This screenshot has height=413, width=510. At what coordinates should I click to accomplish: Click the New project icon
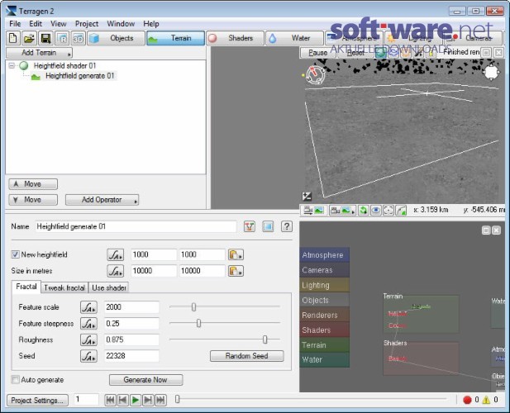click(13, 38)
